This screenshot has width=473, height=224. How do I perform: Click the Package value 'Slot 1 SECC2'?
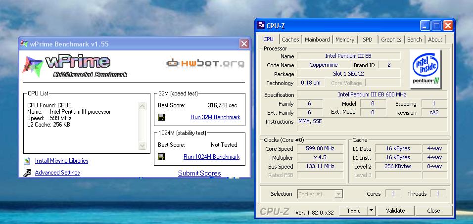tap(348, 74)
